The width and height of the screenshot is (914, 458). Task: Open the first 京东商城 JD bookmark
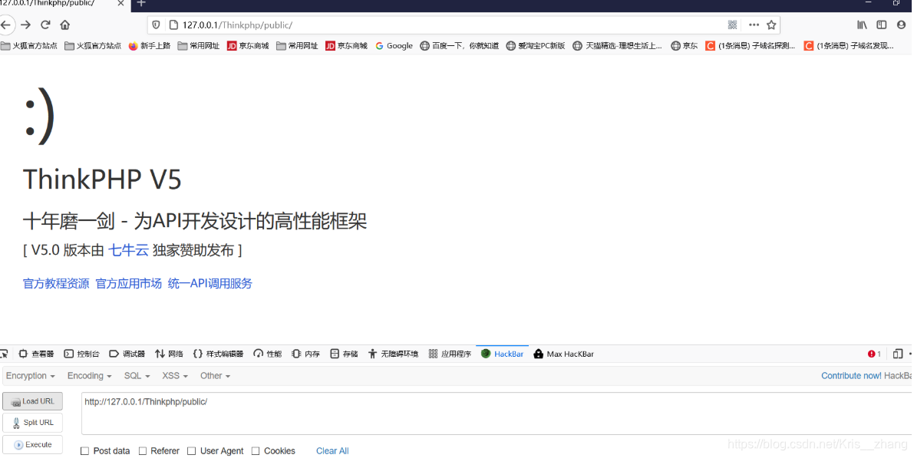tap(248, 45)
